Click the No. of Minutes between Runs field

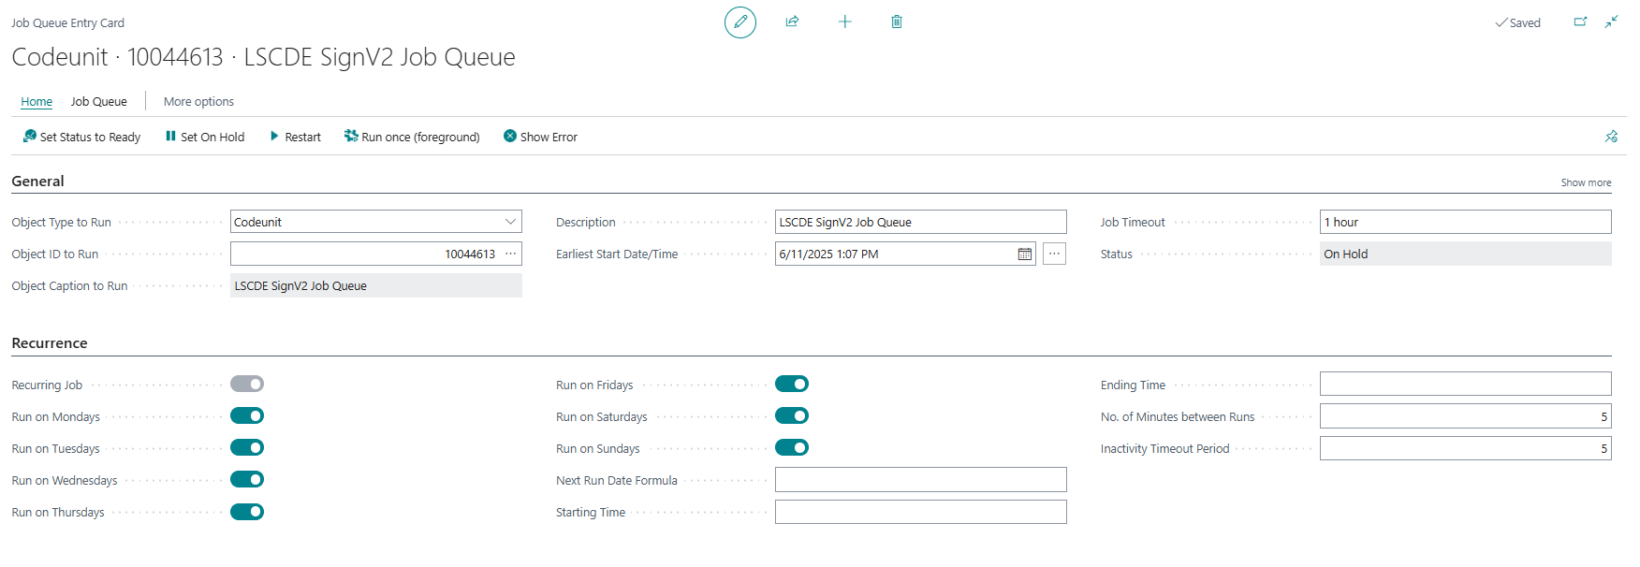(x=1465, y=416)
